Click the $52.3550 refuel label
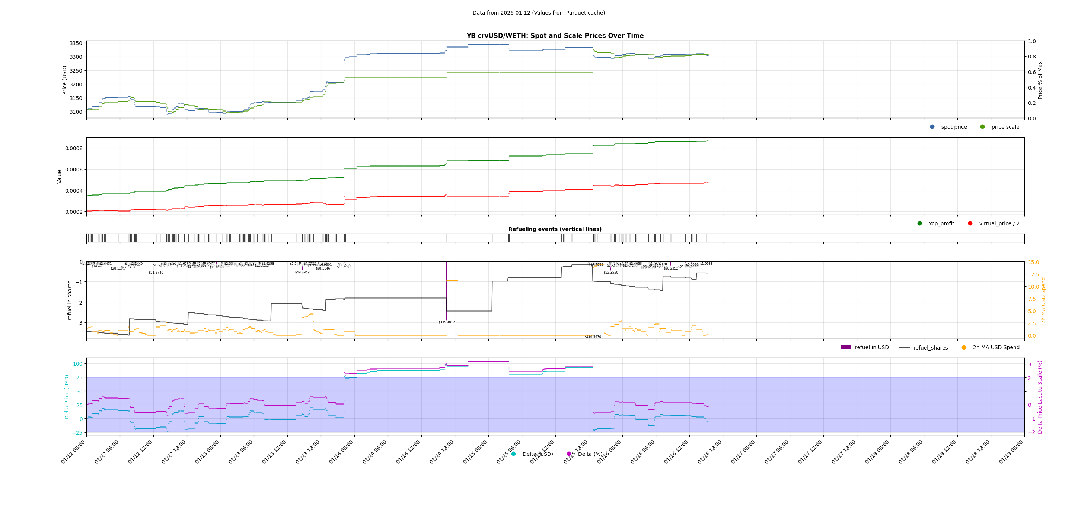 610,273
